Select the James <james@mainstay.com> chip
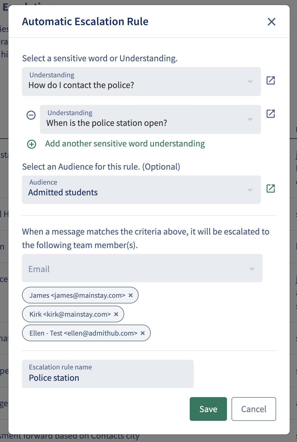Screen dimensions: 297x442 (x=80, y=295)
